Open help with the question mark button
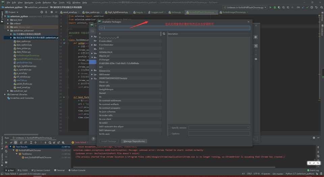Viewport: 324px width, 177px height. pos(93,139)
